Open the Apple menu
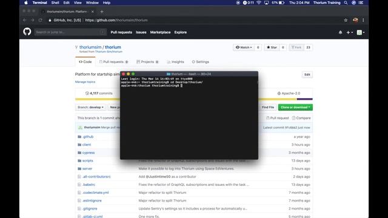Image resolution: width=388 pixels, height=218 pixels. point(26,2)
